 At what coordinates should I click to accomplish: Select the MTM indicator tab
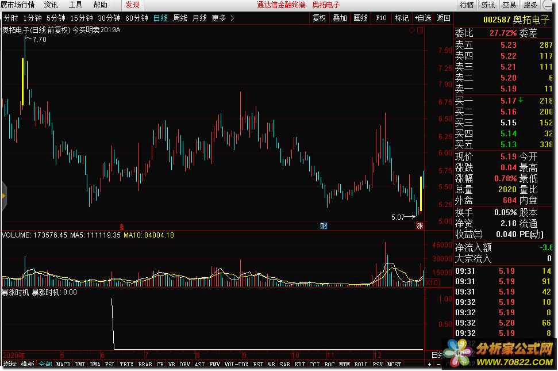(x=344, y=365)
